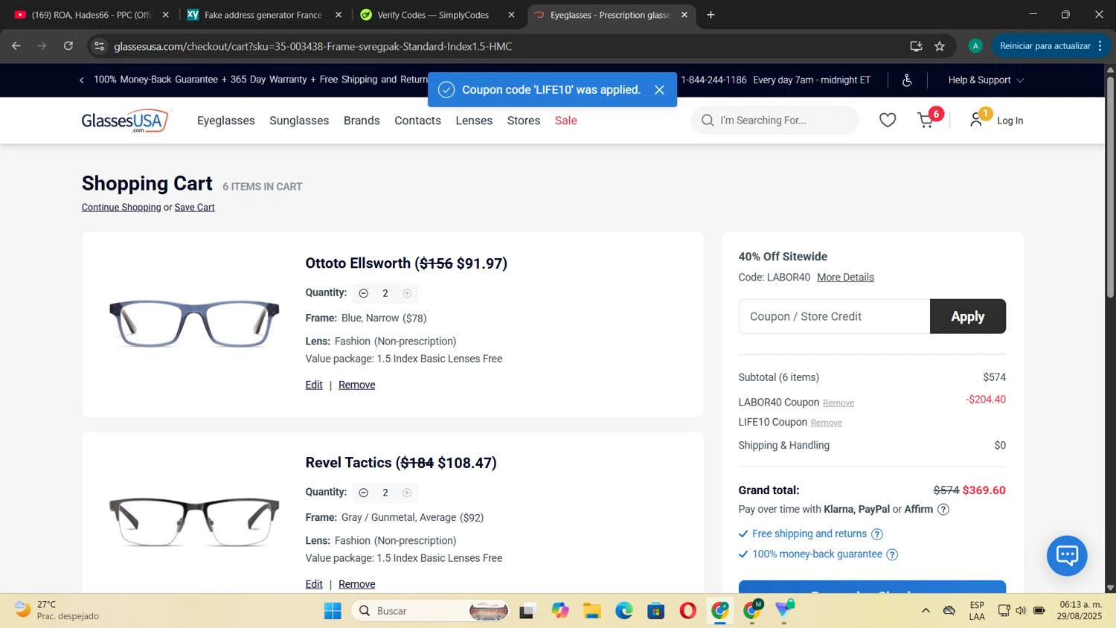Open Sale menu
Viewport: 1116px width, 628px height.
pyautogui.click(x=565, y=121)
